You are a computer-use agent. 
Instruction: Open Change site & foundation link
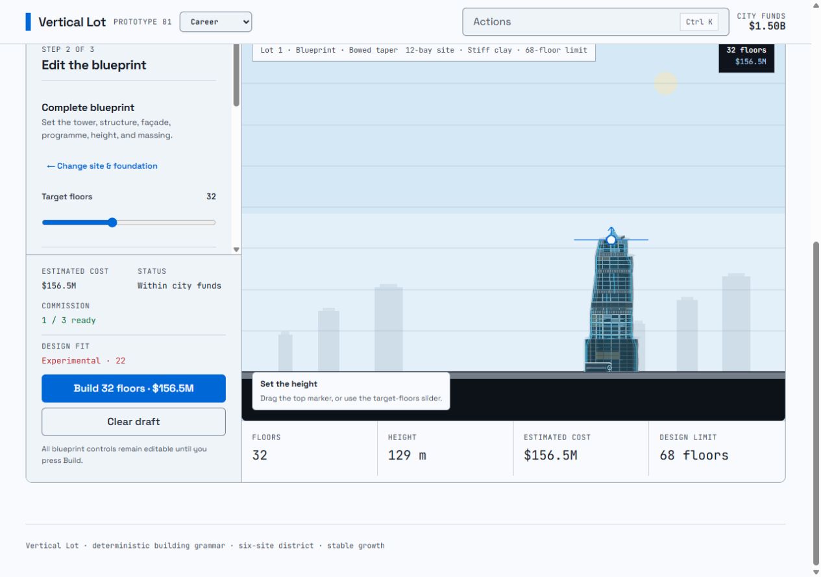[102, 166]
